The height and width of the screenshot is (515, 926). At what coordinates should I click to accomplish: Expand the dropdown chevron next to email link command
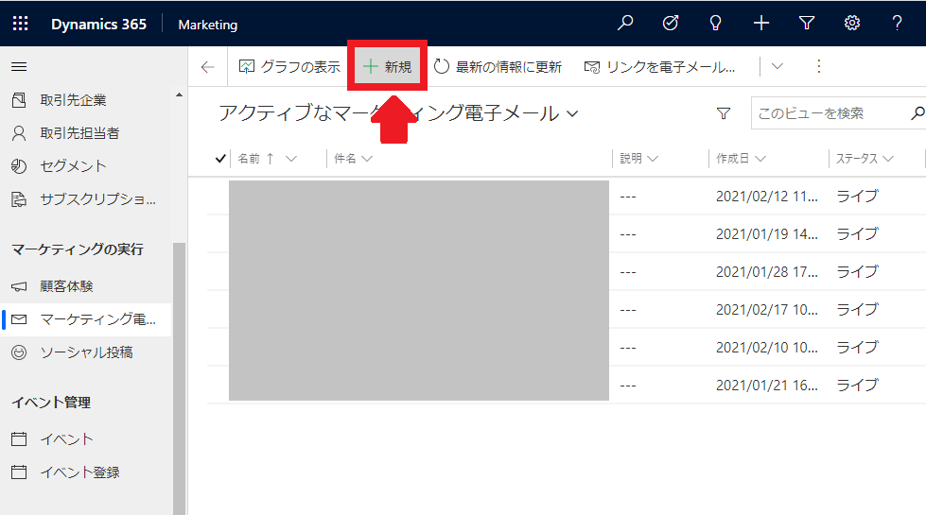point(777,66)
